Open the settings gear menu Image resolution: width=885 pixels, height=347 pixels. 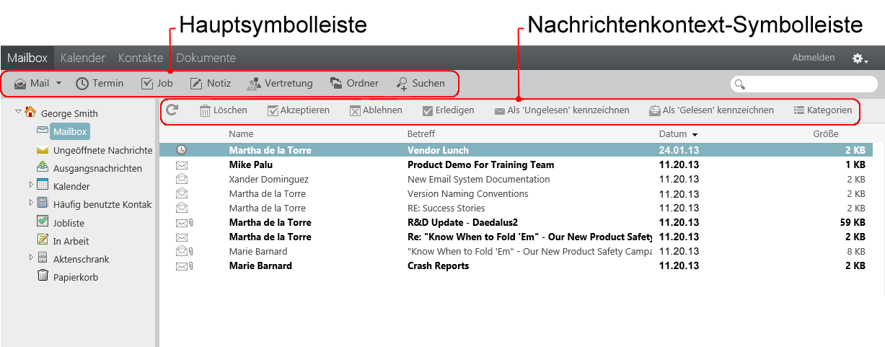[x=859, y=58]
